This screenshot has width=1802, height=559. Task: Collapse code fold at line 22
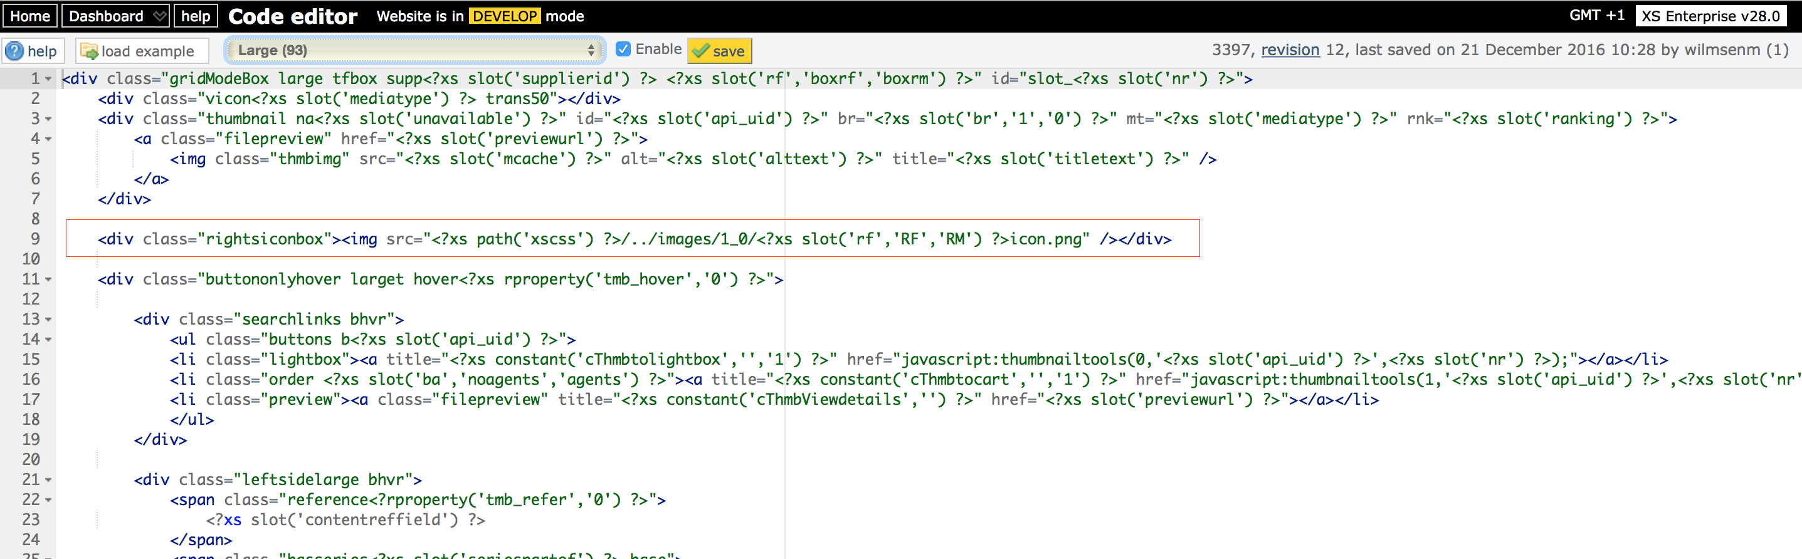pos(48,500)
